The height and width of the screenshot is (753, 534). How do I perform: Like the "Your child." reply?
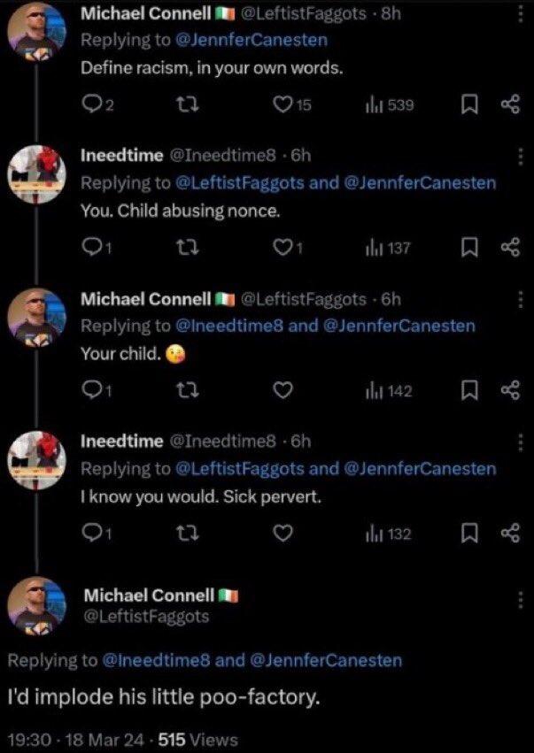pos(283,390)
